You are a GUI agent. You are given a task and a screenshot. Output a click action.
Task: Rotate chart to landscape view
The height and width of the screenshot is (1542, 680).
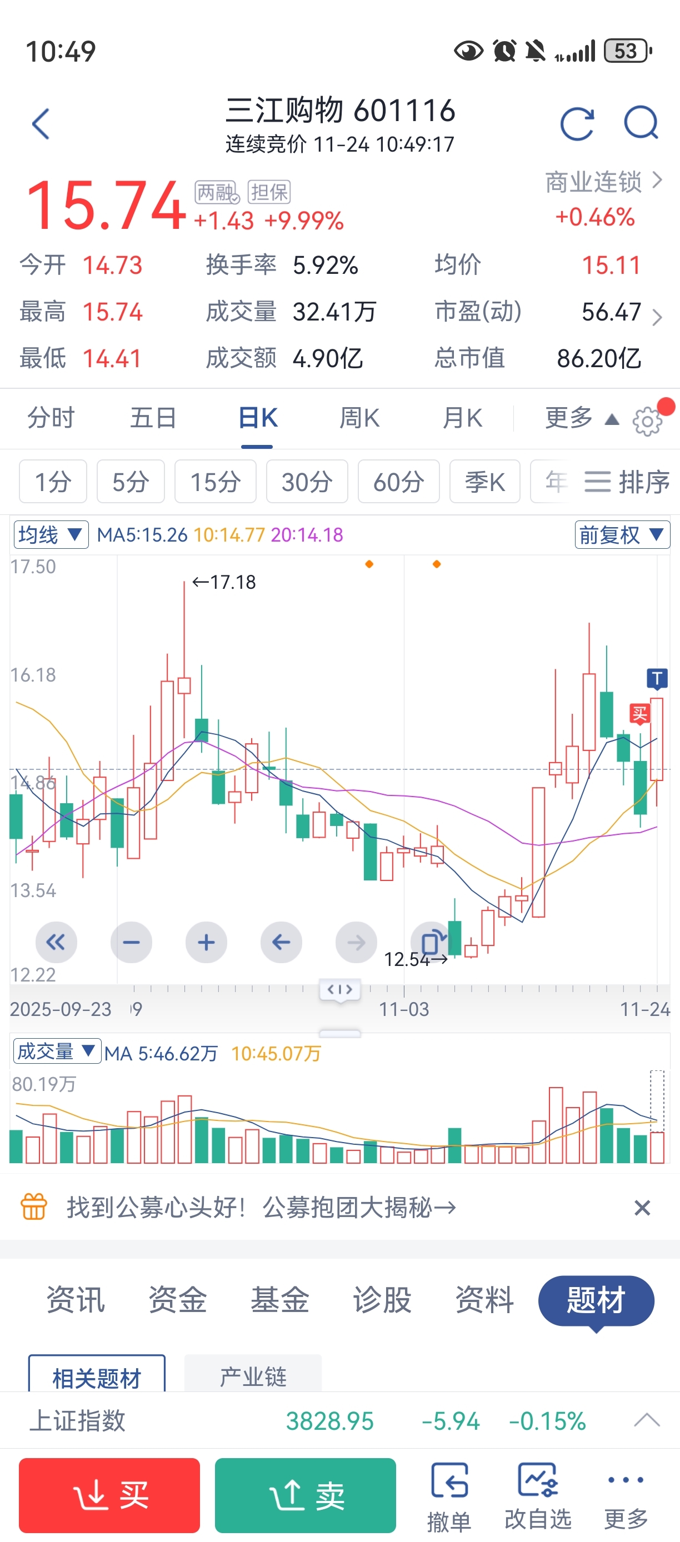point(431,942)
